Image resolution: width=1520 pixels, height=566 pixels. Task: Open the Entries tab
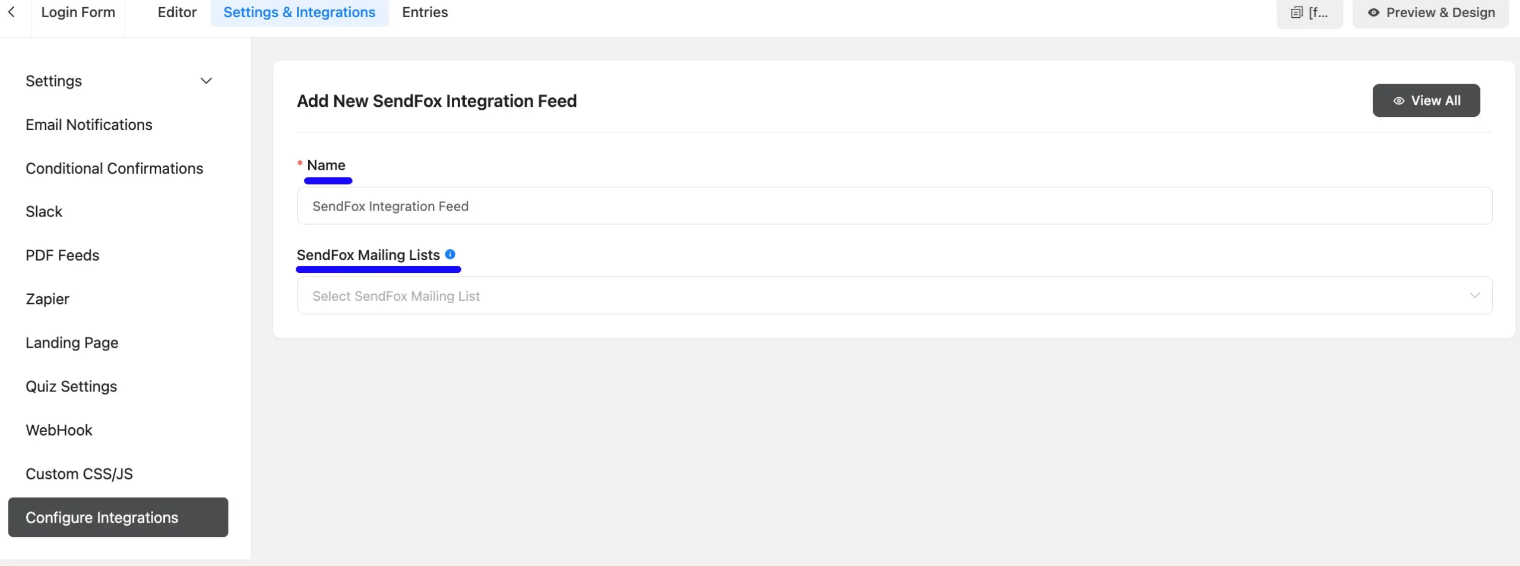pyautogui.click(x=425, y=12)
